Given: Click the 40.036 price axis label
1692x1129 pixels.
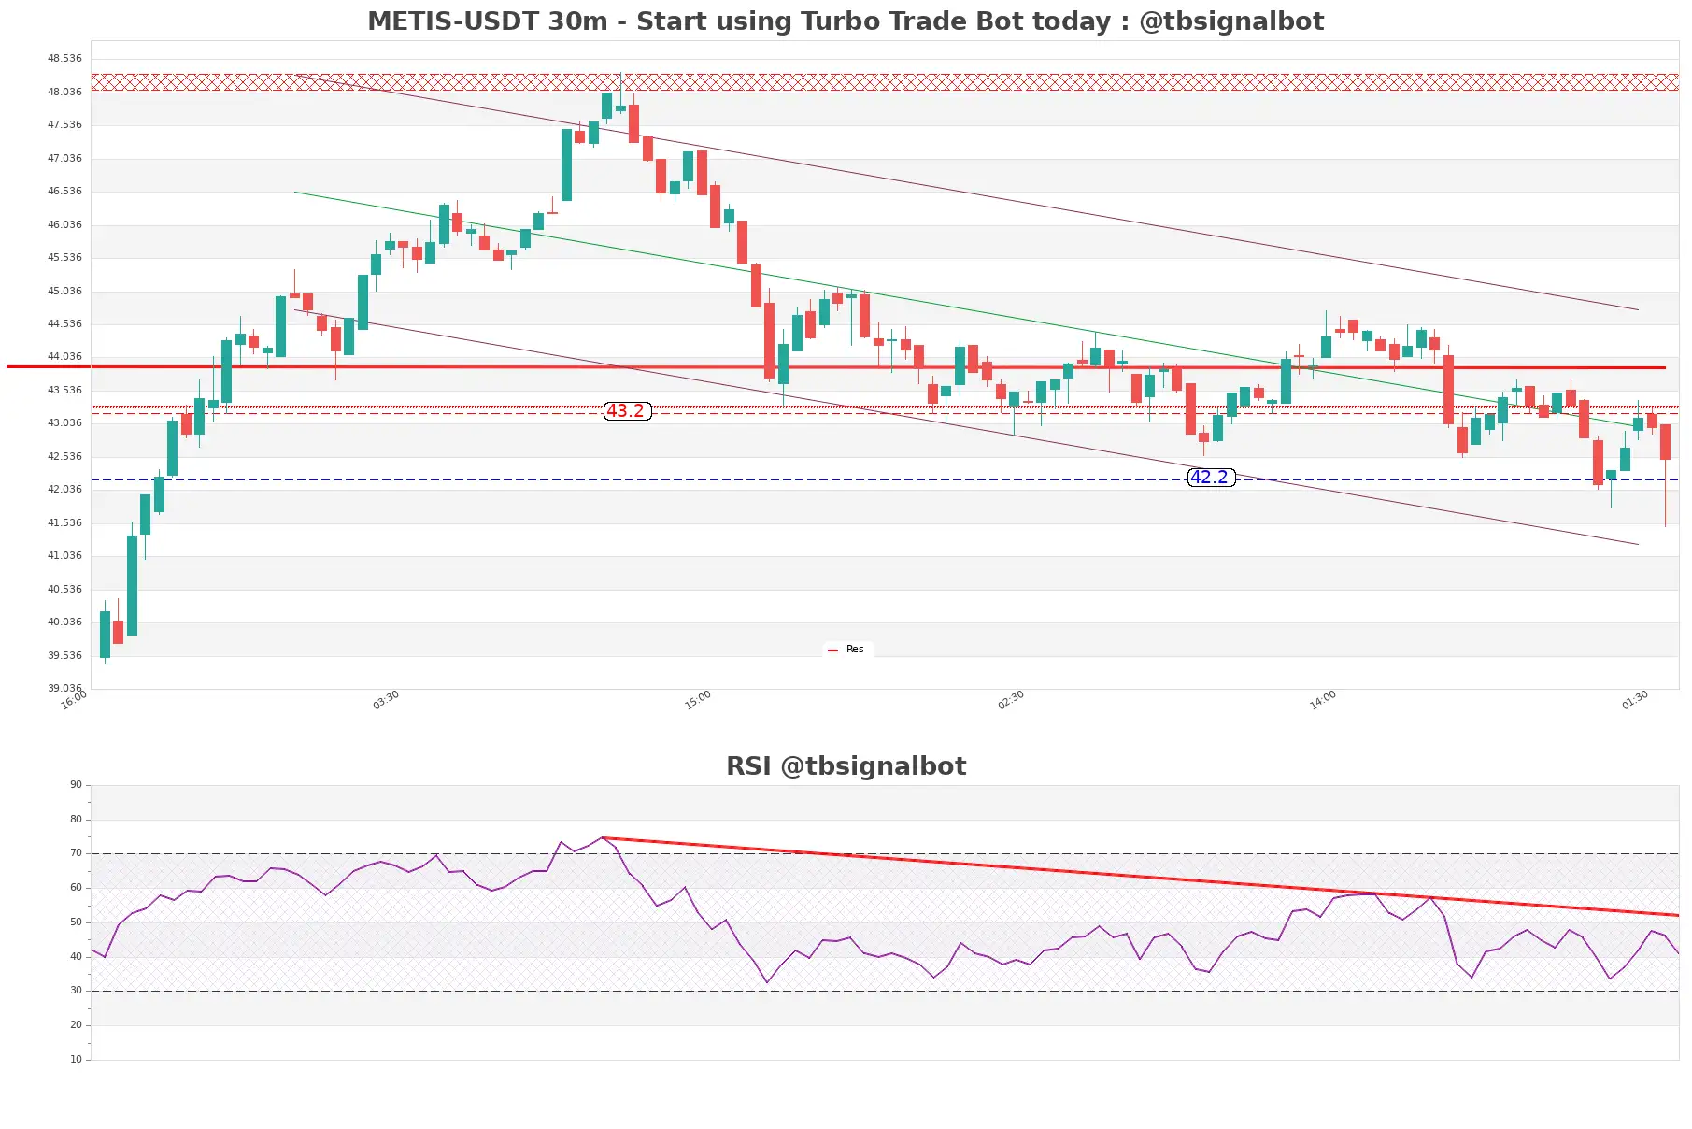Looking at the screenshot, I should pyautogui.click(x=64, y=622).
